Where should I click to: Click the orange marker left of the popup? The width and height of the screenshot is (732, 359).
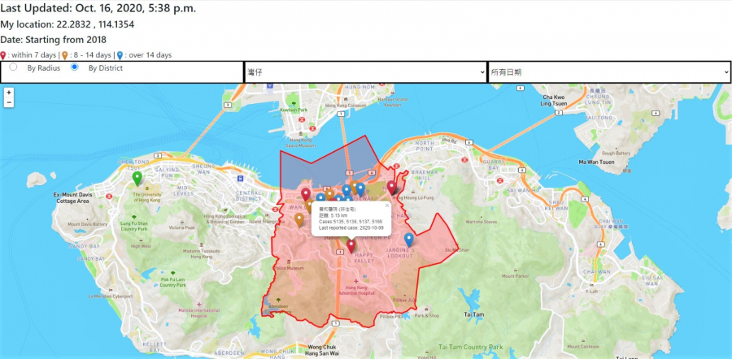(x=299, y=218)
